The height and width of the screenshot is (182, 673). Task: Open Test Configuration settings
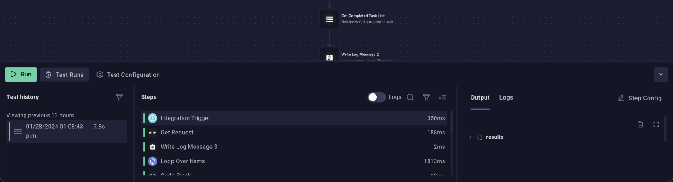coord(128,75)
